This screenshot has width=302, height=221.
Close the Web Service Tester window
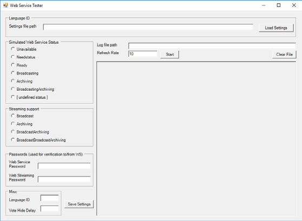294,5
